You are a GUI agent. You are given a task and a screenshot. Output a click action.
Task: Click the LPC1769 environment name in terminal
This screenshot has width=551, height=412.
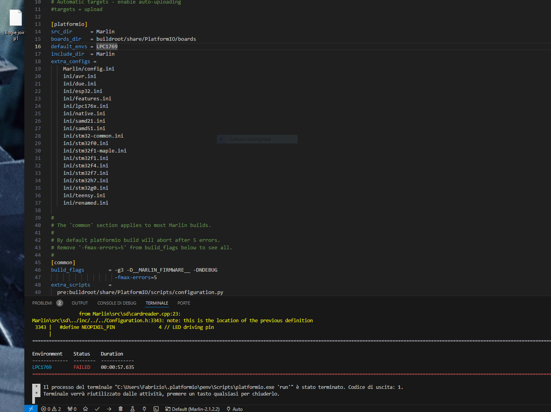click(x=42, y=367)
